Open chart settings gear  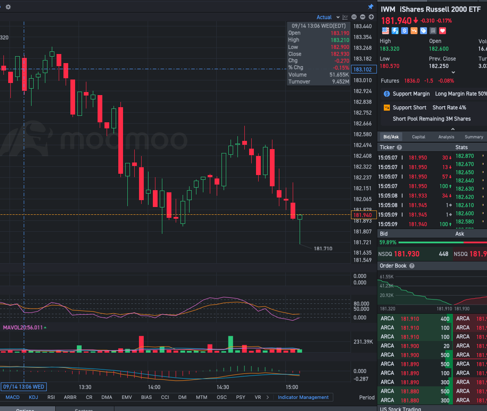(x=8, y=7)
